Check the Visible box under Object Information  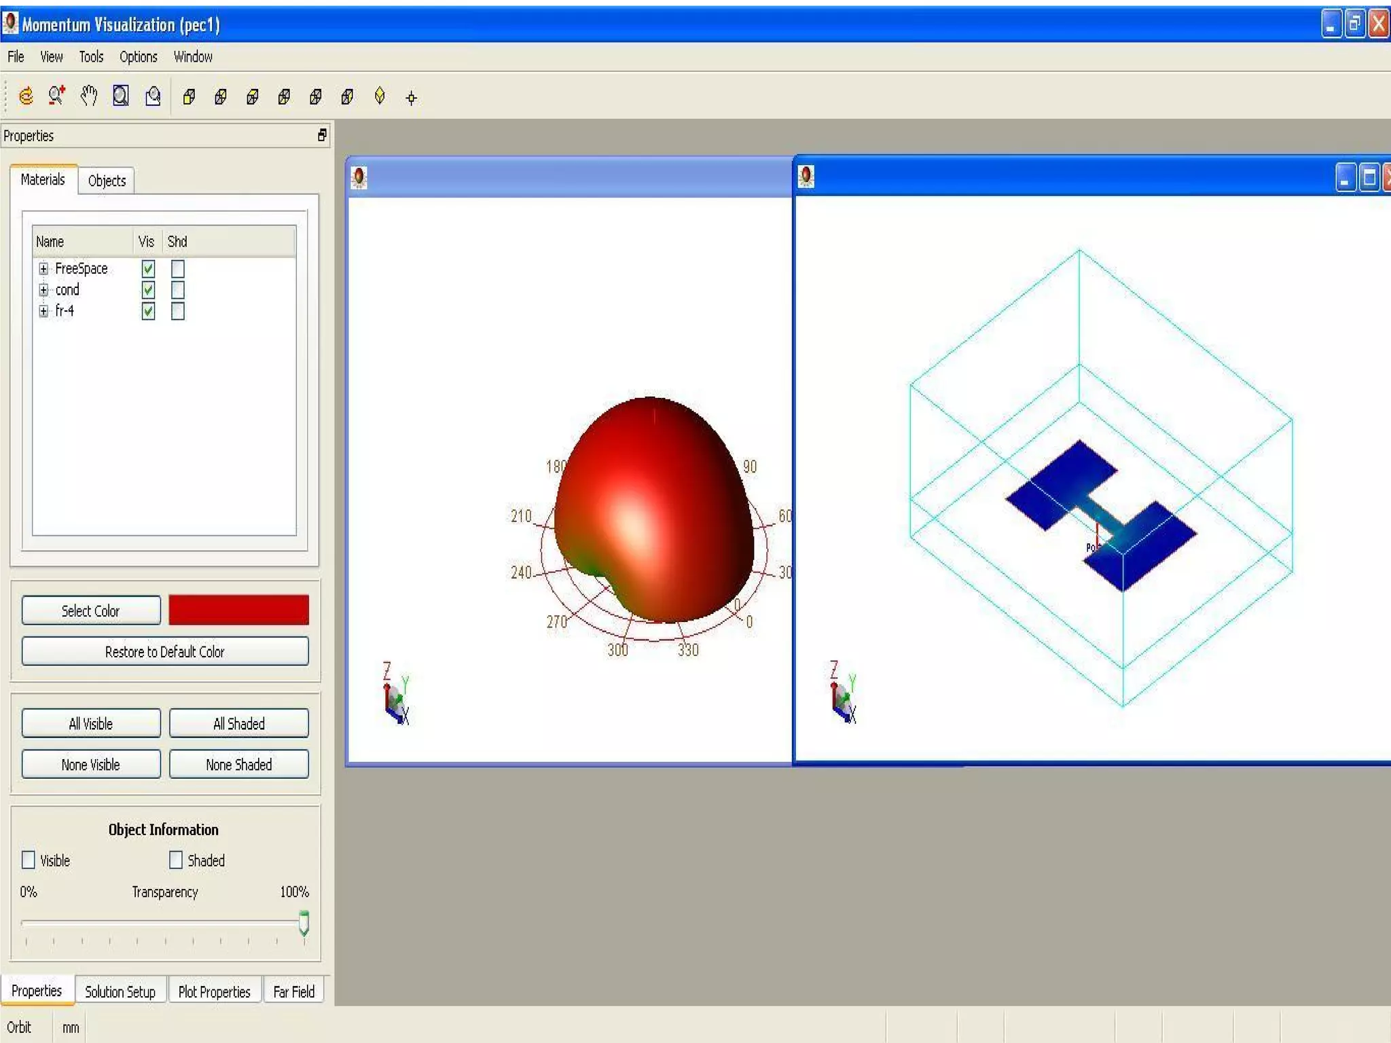(29, 860)
